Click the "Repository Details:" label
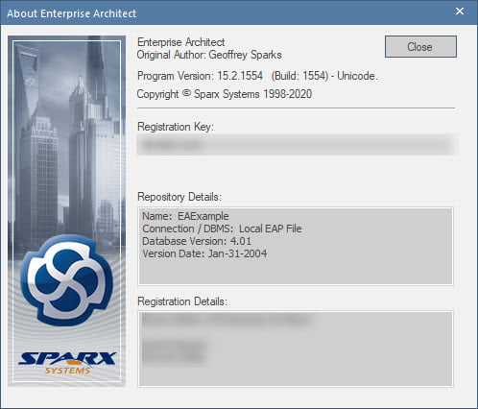The width and height of the screenshot is (478, 409). point(179,197)
